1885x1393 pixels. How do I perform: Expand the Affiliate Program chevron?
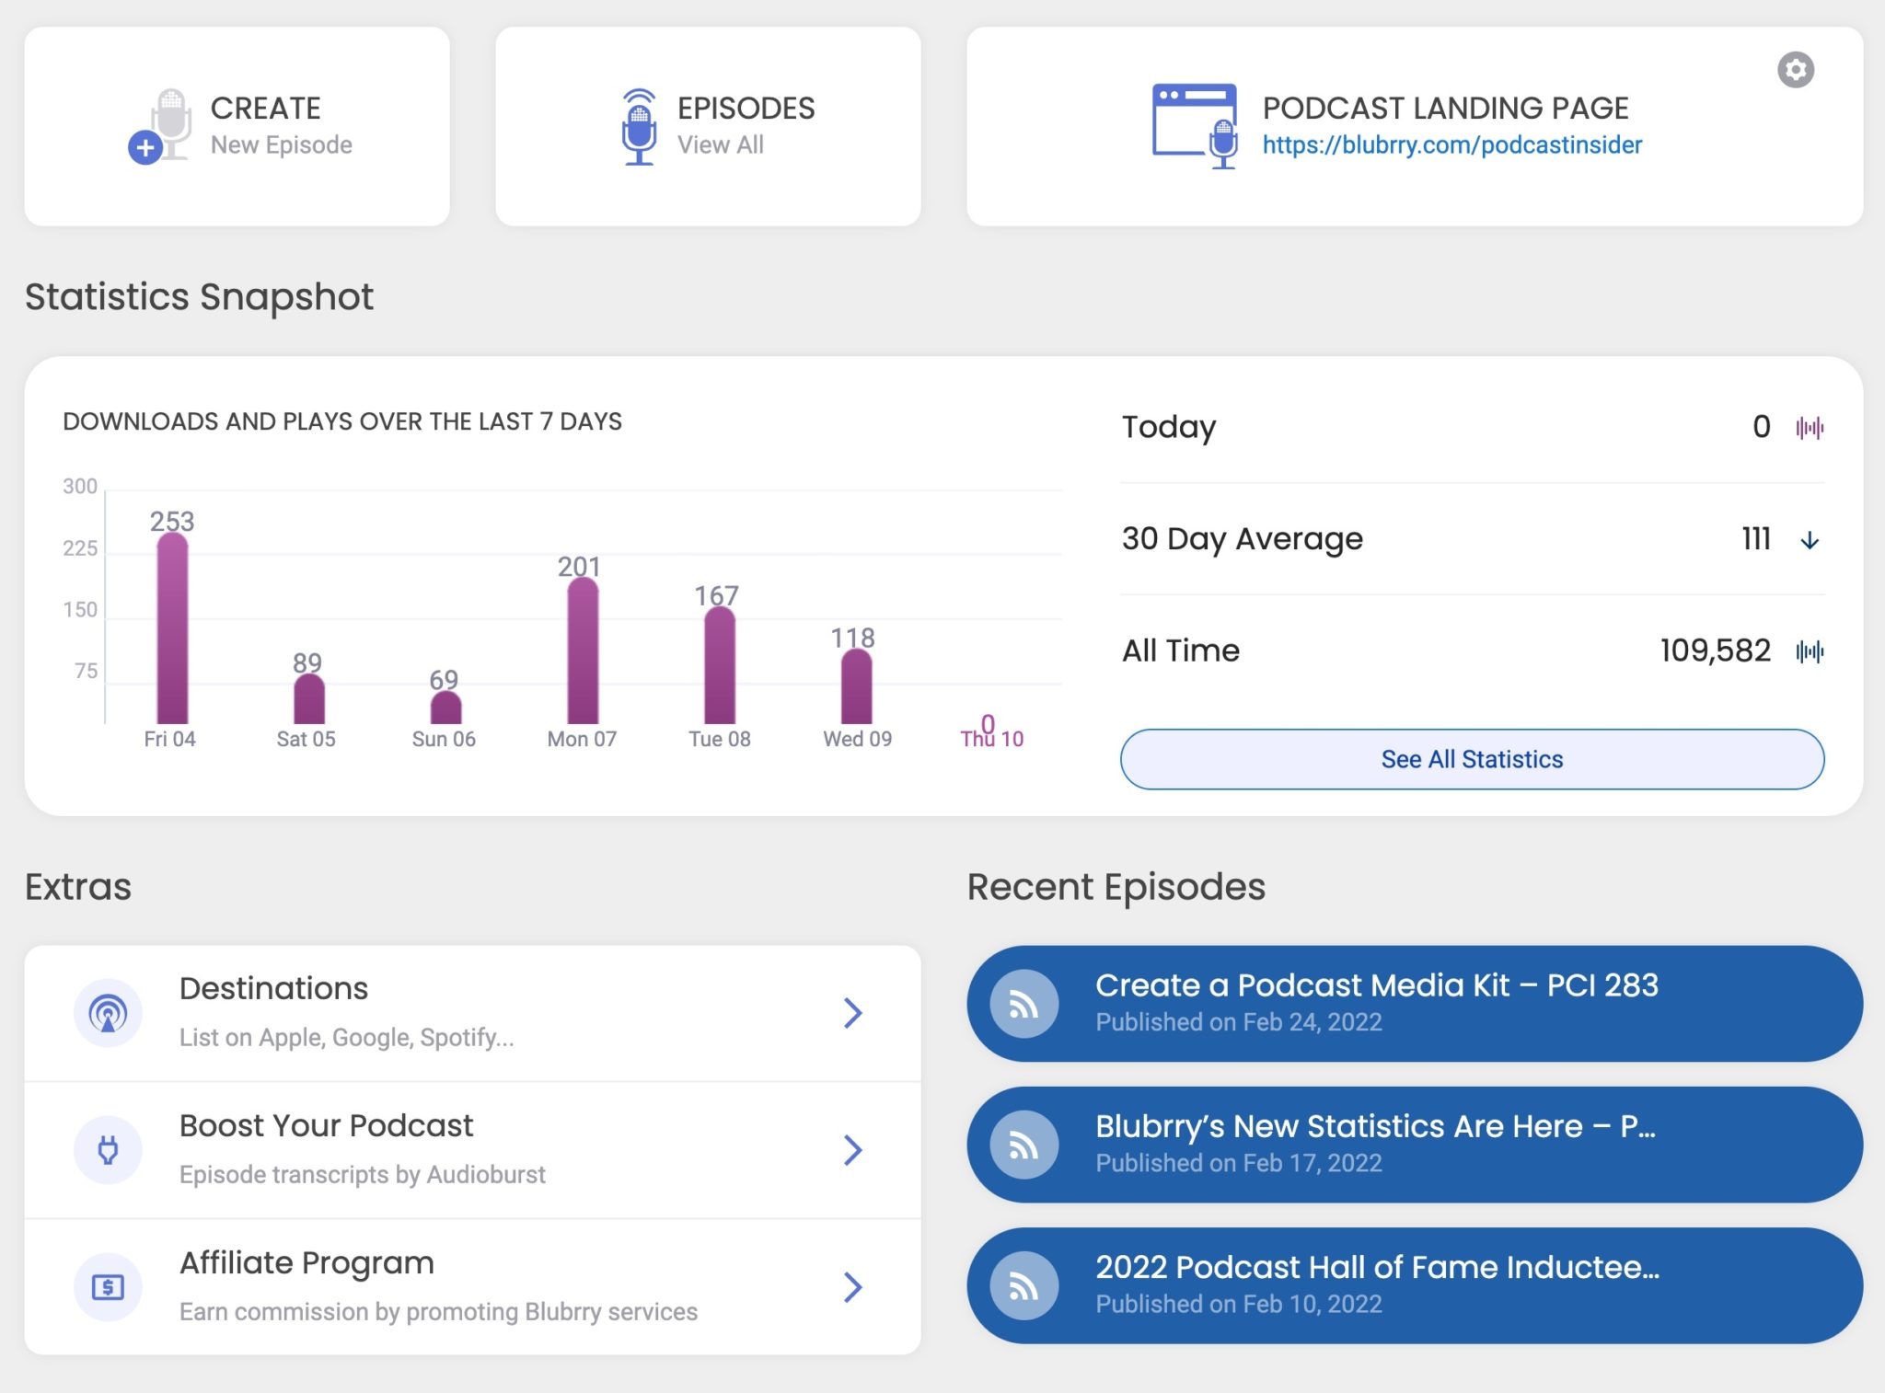[853, 1288]
